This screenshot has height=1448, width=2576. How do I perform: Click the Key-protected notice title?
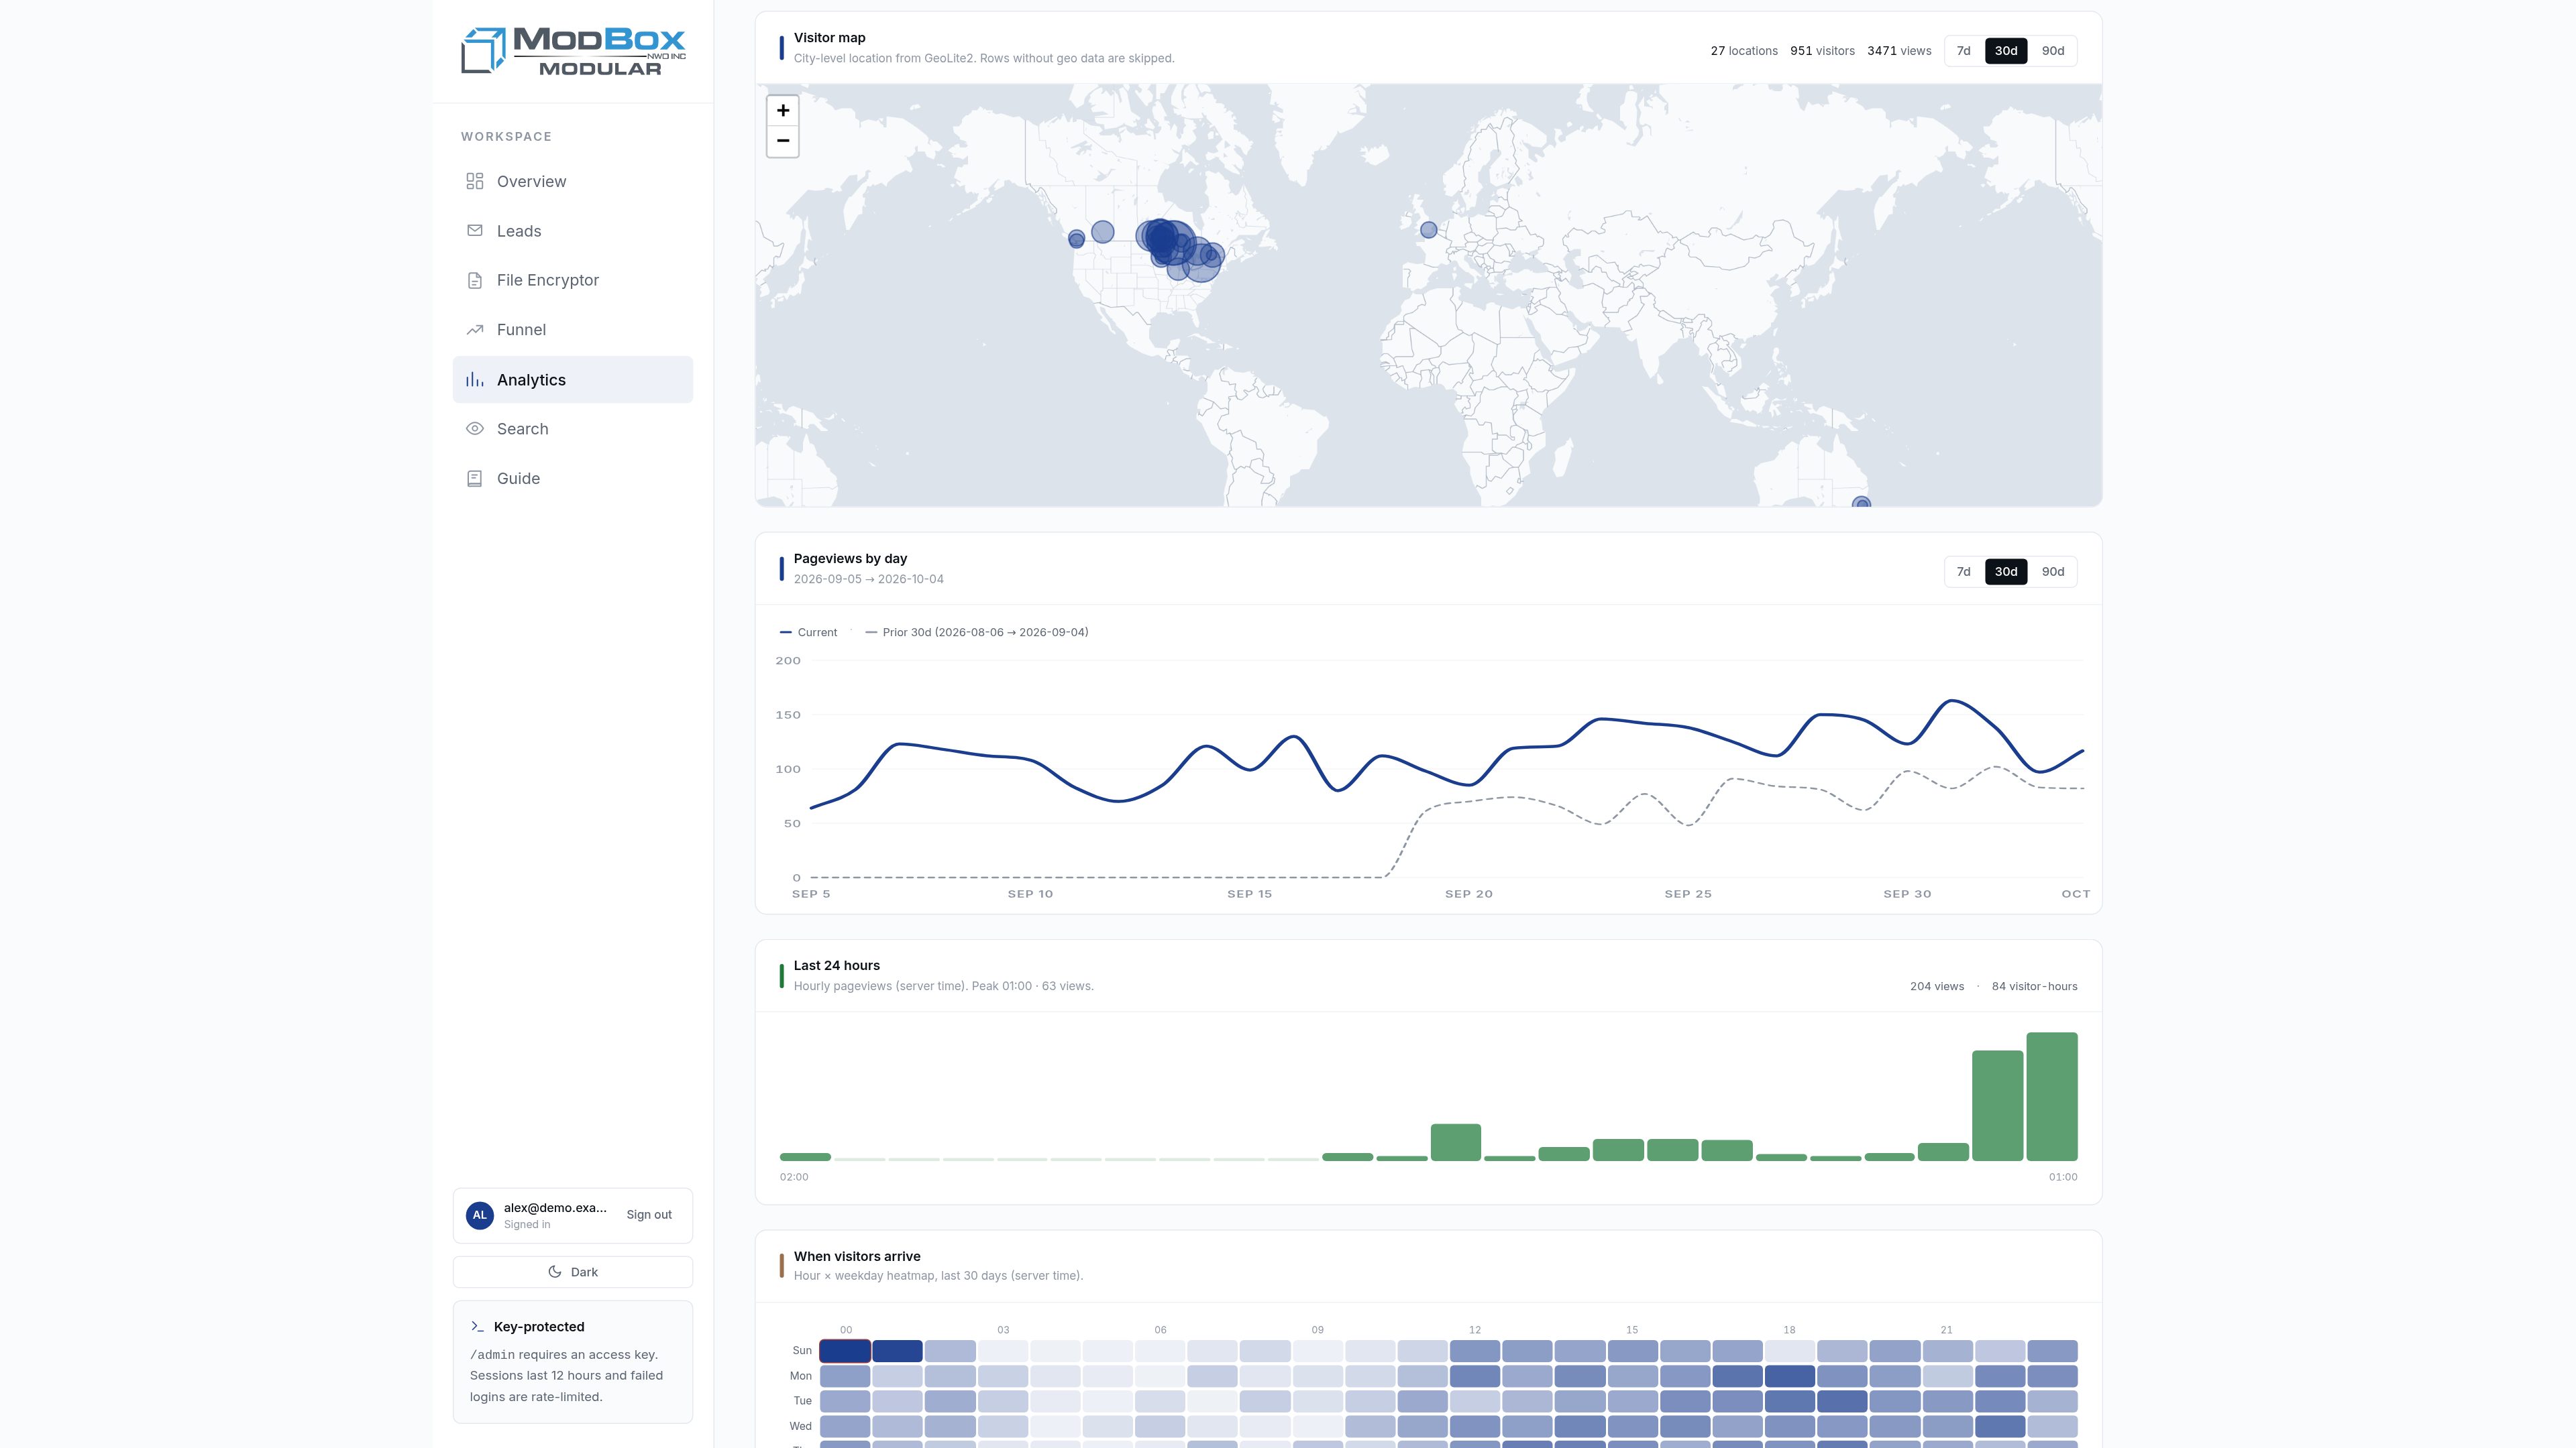coord(539,1327)
